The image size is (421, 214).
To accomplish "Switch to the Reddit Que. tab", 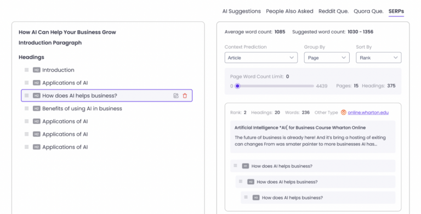I will [333, 12].
